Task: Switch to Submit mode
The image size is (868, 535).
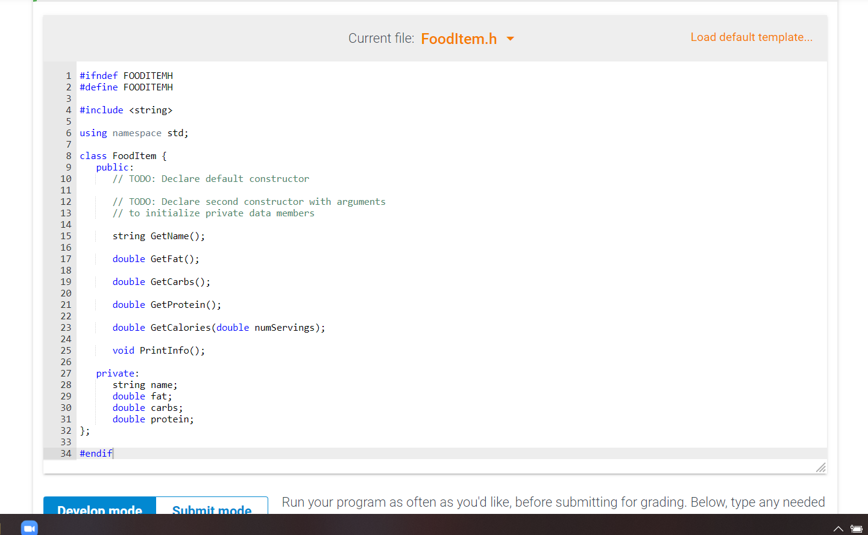Action: coord(212,510)
